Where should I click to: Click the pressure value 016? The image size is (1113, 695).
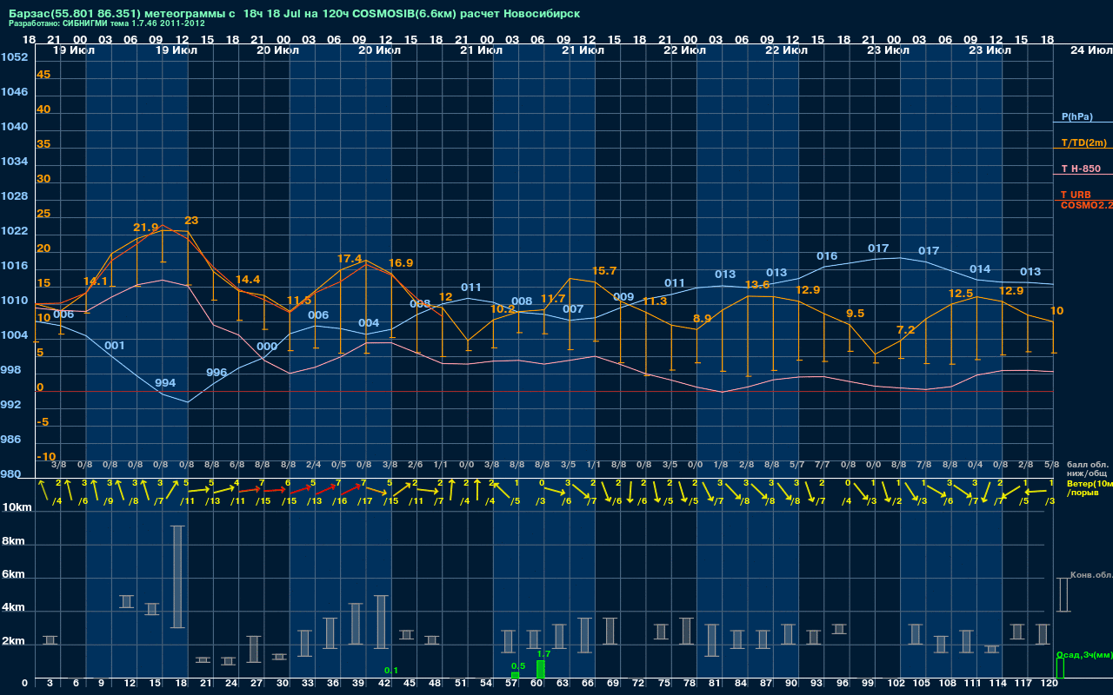[827, 256]
